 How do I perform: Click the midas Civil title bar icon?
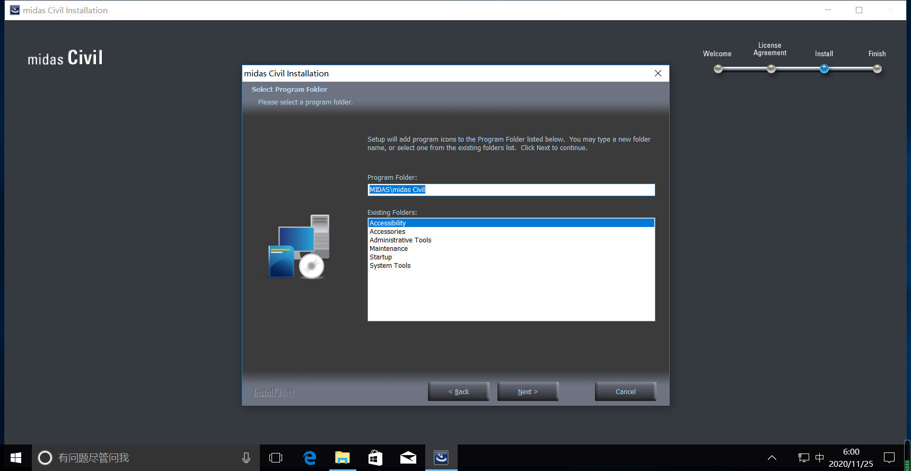click(15, 10)
